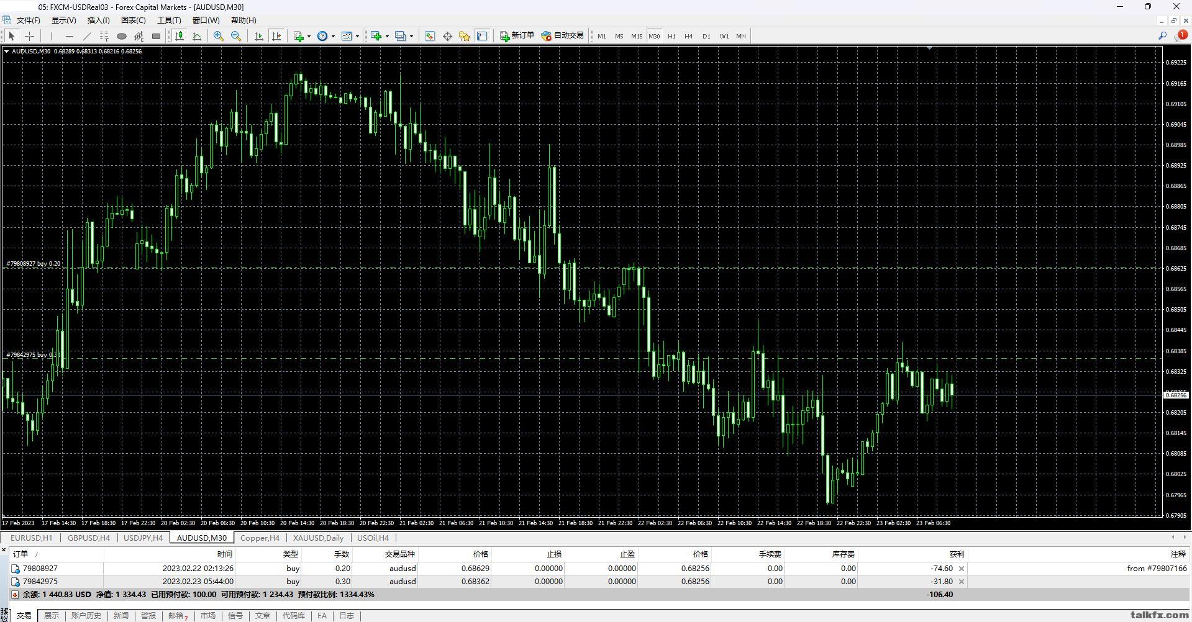Open the 图表(C) menu

click(133, 20)
